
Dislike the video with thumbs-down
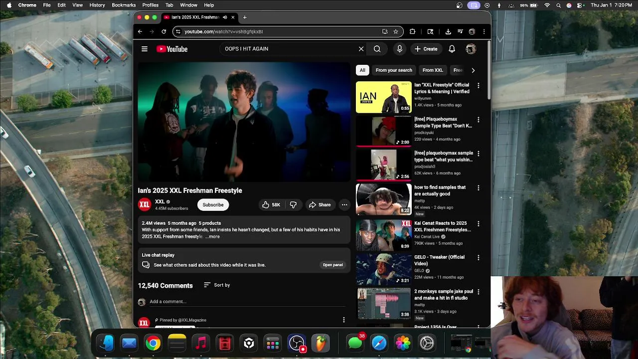pyautogui.click(x=293, y=205)
